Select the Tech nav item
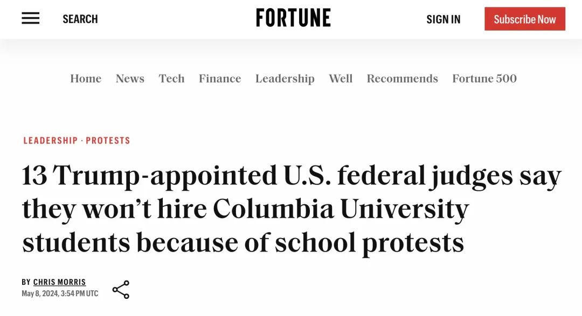 coord(171,78)
